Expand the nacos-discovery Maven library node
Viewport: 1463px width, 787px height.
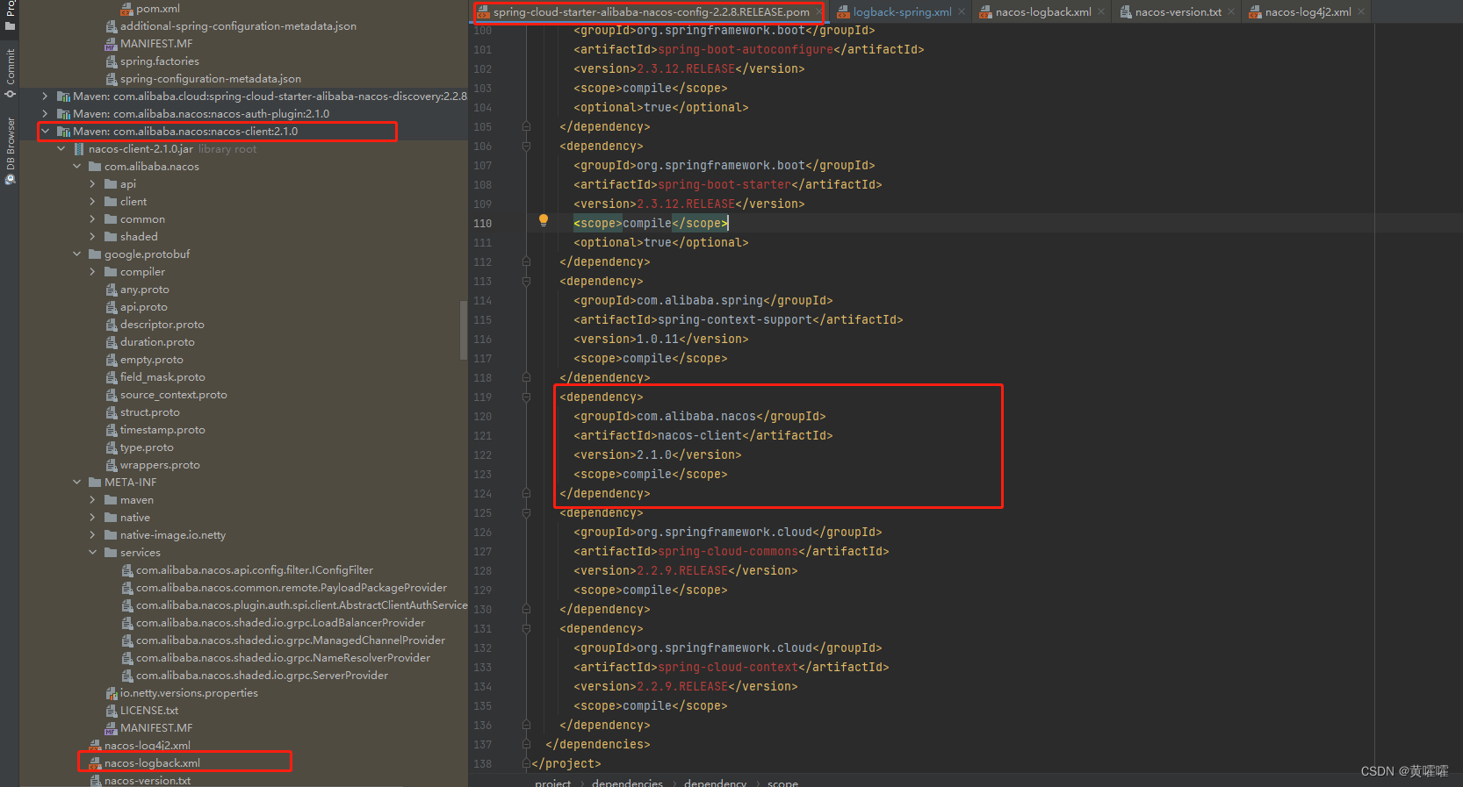[45, 97]
